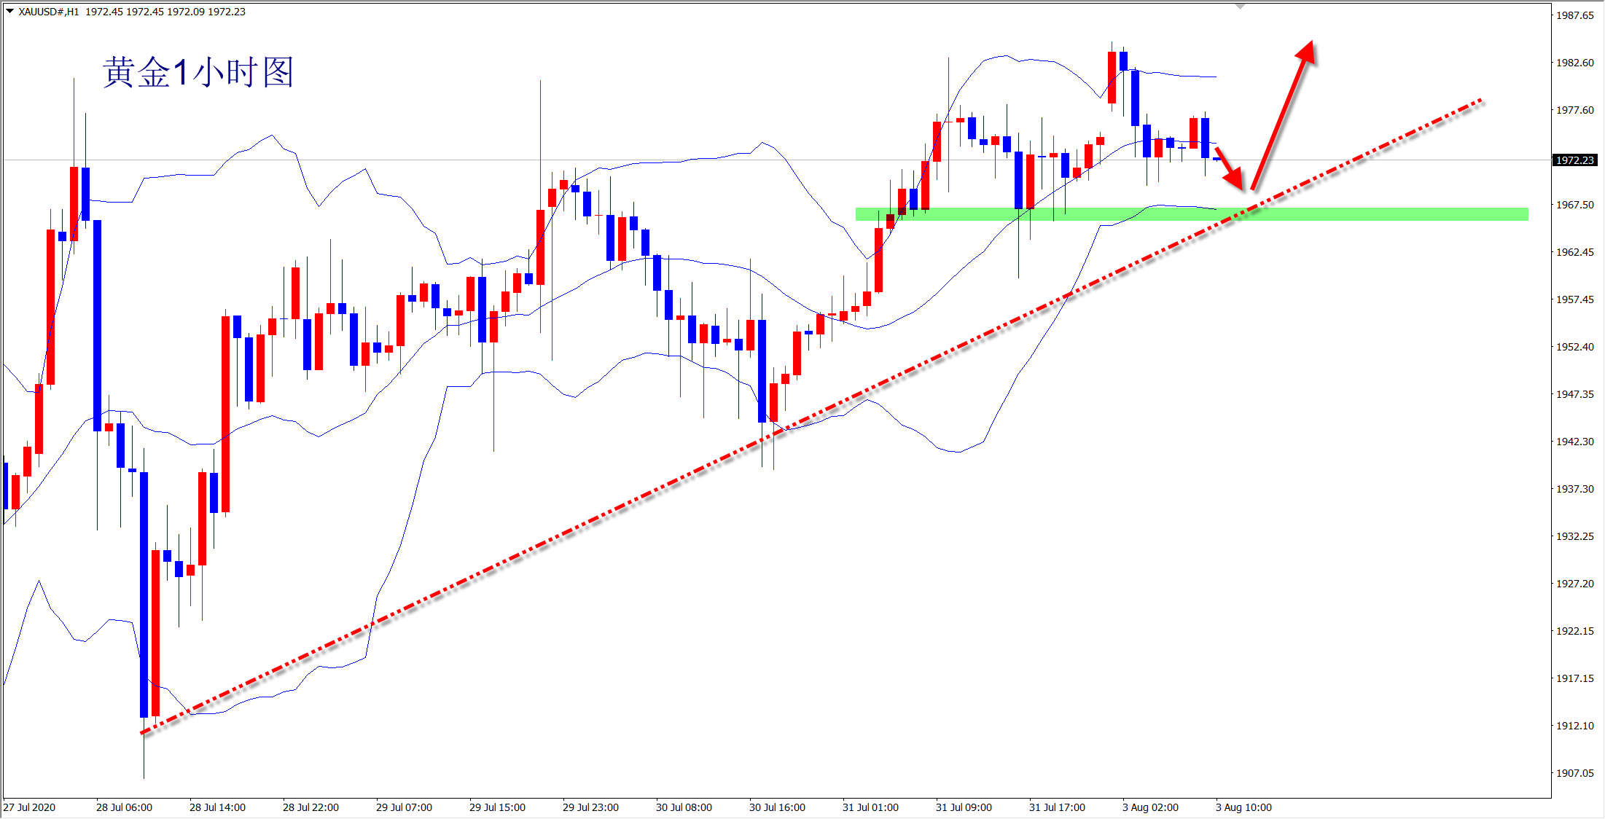Select the 黄金1小时图 title text
The width and height of the screenshot is (1605, 819).
click(198, 73)
